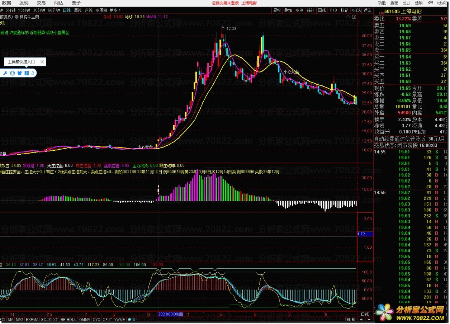Expand 更多 indicator tabs at bottom
The height and width of the screenshot is (324, 450).
click(x=132, y=319)
